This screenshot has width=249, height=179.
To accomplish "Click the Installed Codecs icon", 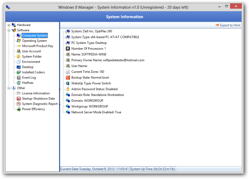I will (x=19, y=72).
